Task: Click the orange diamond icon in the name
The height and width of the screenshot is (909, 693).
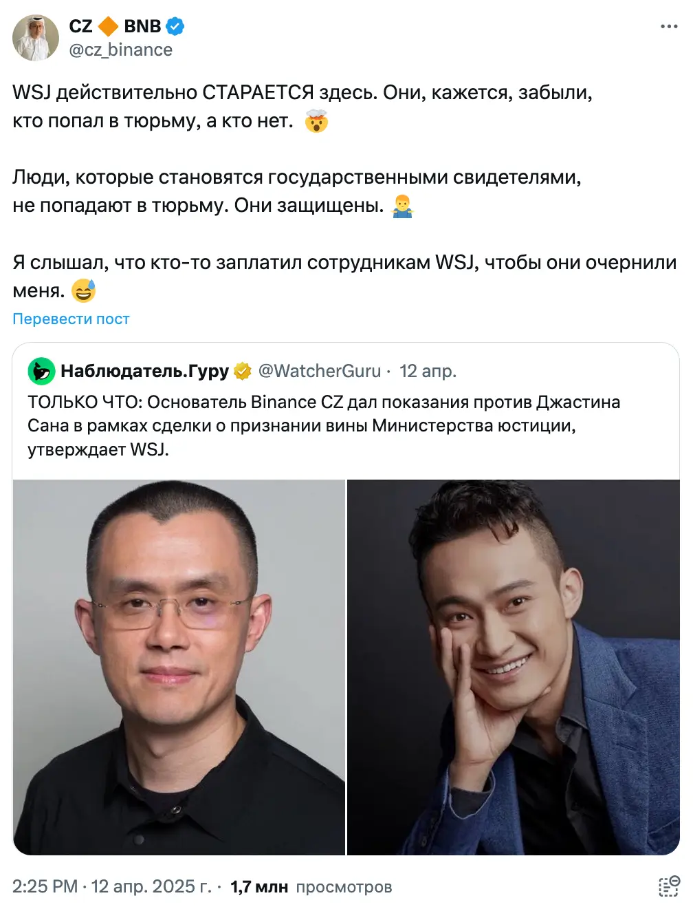Action: pos(108,26)
